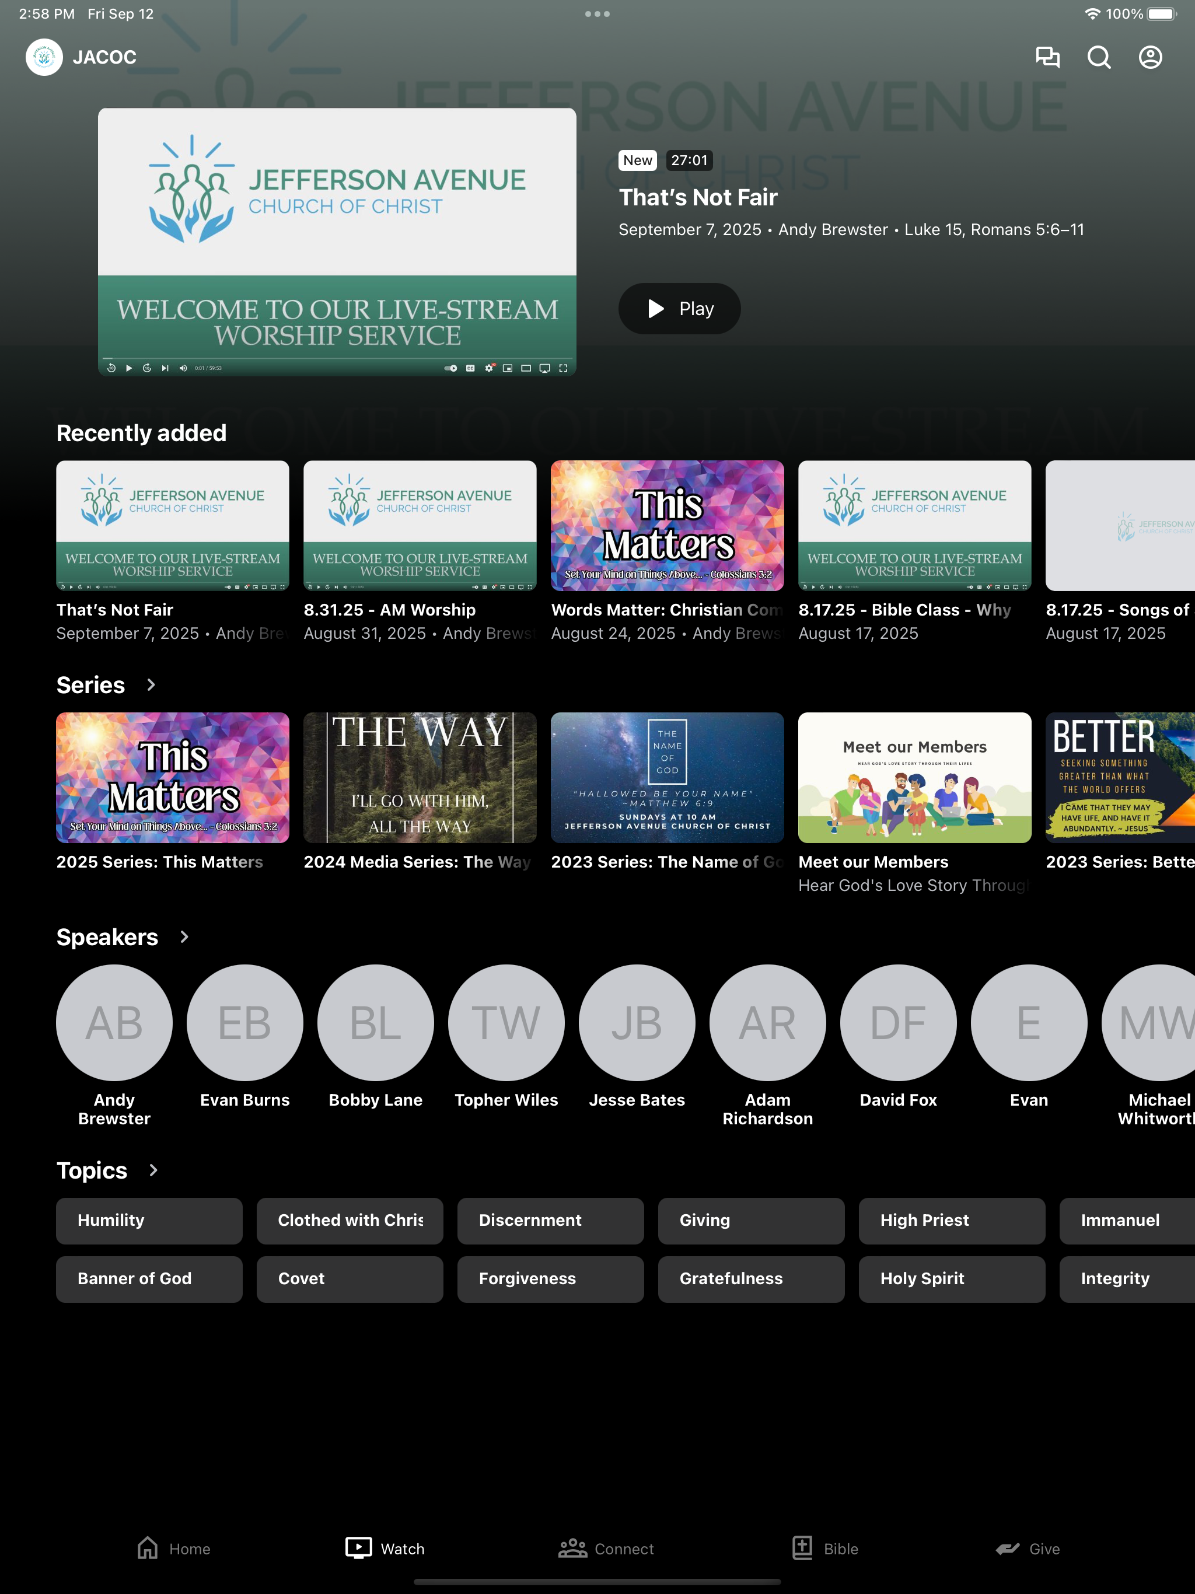
Task: Open the three-dot multitasking menu
Action: tap(597, 13)
